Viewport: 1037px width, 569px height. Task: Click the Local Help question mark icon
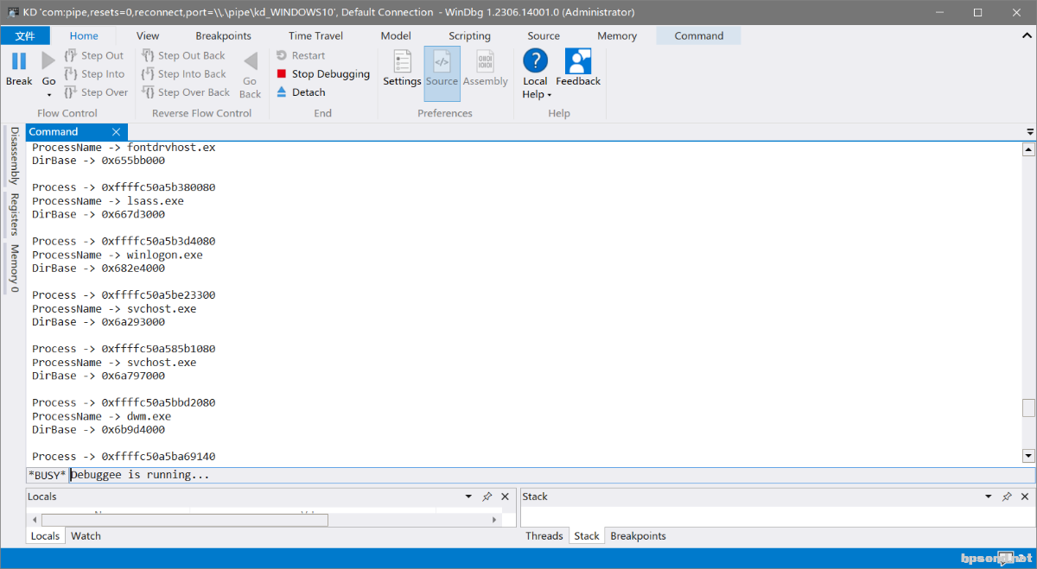tap(536, 60)
